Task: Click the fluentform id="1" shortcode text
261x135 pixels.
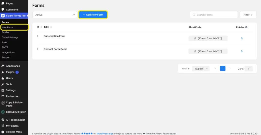Action: [x=210, y=51]
